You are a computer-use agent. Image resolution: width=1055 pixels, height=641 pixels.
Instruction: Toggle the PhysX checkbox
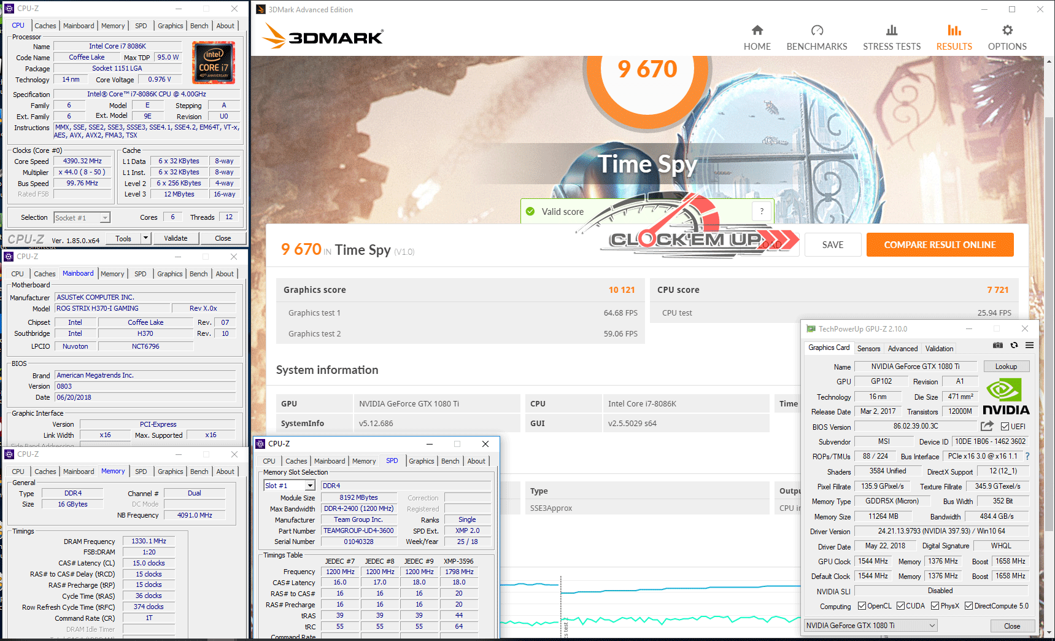tap(935, 606)
